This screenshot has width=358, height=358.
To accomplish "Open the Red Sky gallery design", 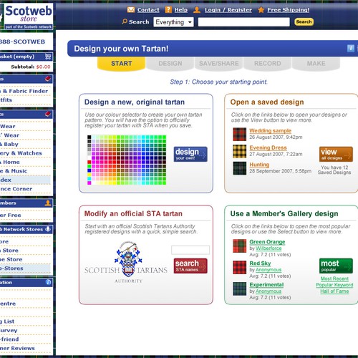I will (x=260, y=263).
